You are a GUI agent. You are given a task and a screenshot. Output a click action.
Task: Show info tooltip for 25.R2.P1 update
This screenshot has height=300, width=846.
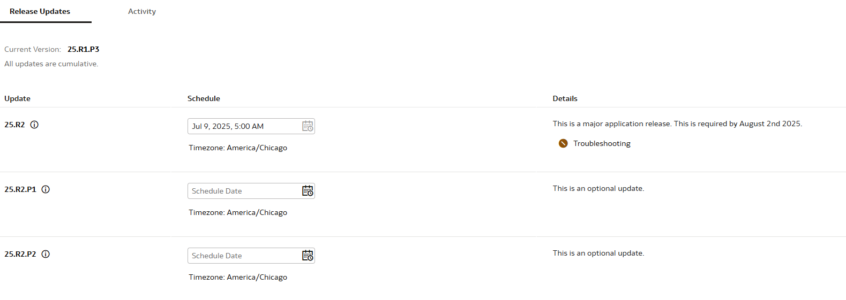click(x=46, y=189)
